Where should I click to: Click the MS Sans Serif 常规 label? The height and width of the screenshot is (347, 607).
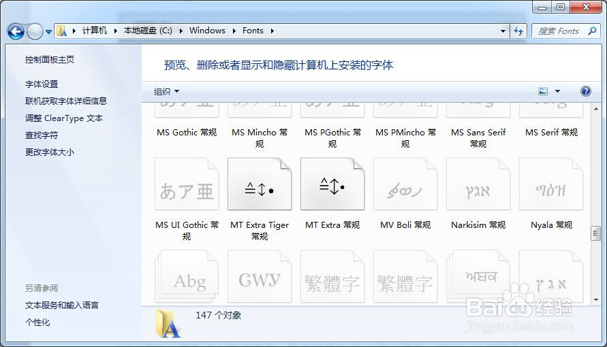(478, 138)
